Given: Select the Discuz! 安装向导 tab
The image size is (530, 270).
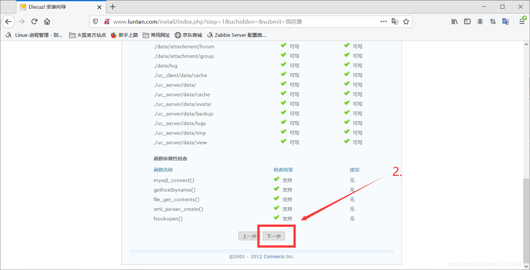Looking at the screenshot, I should pos(61,7).
